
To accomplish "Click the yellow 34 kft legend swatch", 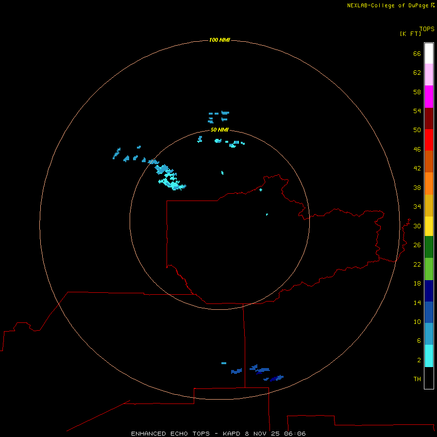I will (x=429, y=226).
